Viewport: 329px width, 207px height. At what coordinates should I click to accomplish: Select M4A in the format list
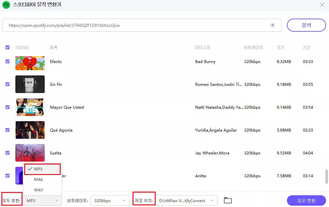click(x=42, y=180)
